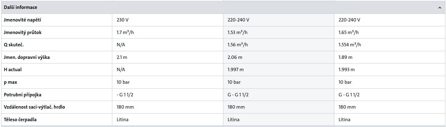Click the 230 V voltage value
446x127 pixels.
point(122,20)
